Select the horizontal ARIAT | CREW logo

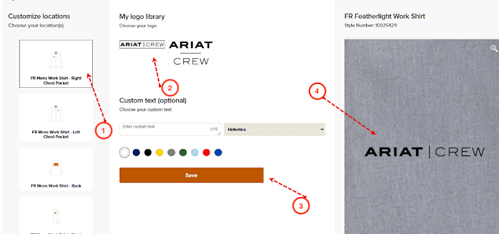[142, 44]
